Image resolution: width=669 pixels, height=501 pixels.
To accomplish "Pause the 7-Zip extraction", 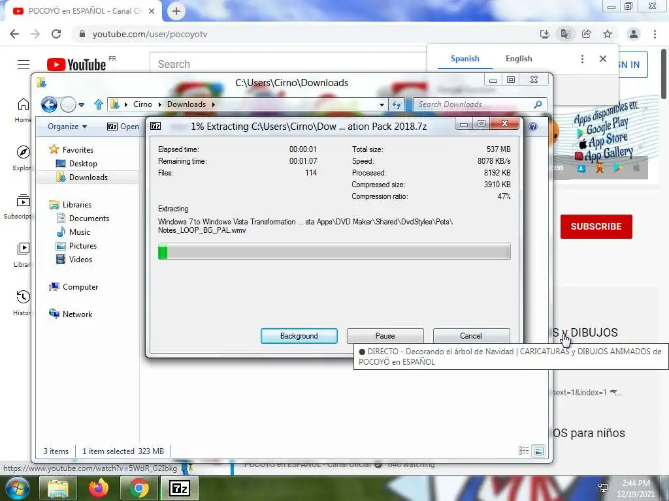I will [385, 336].
